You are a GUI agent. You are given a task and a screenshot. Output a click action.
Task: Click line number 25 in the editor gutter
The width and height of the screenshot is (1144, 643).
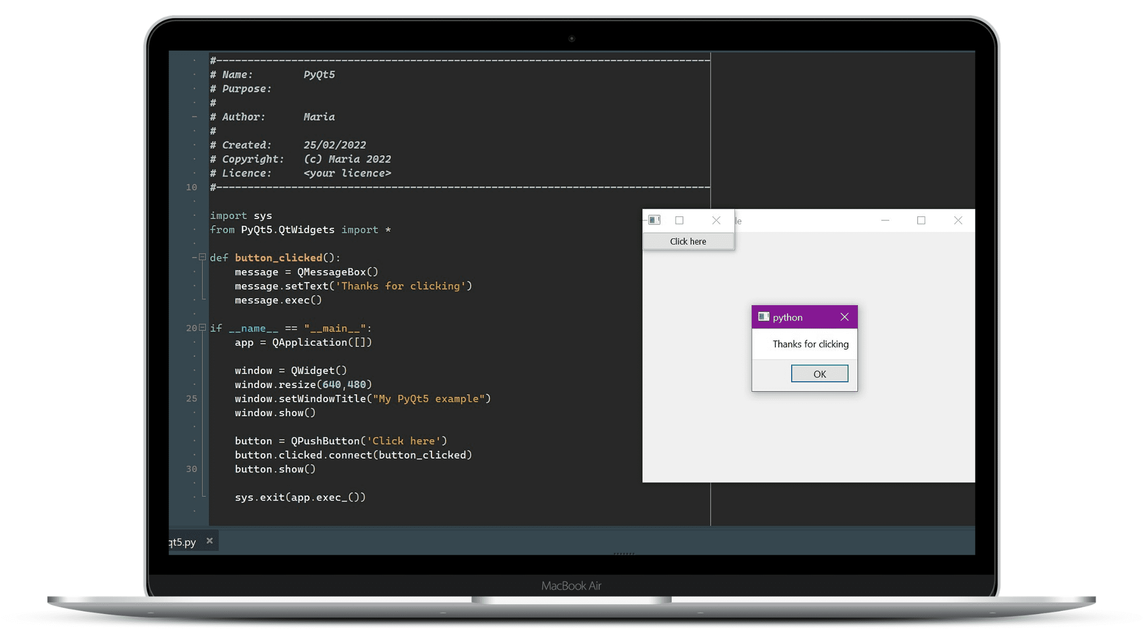192,398
